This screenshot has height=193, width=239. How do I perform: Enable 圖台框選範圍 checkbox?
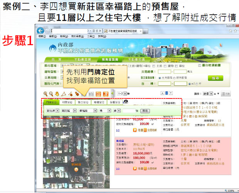point(200,66)
